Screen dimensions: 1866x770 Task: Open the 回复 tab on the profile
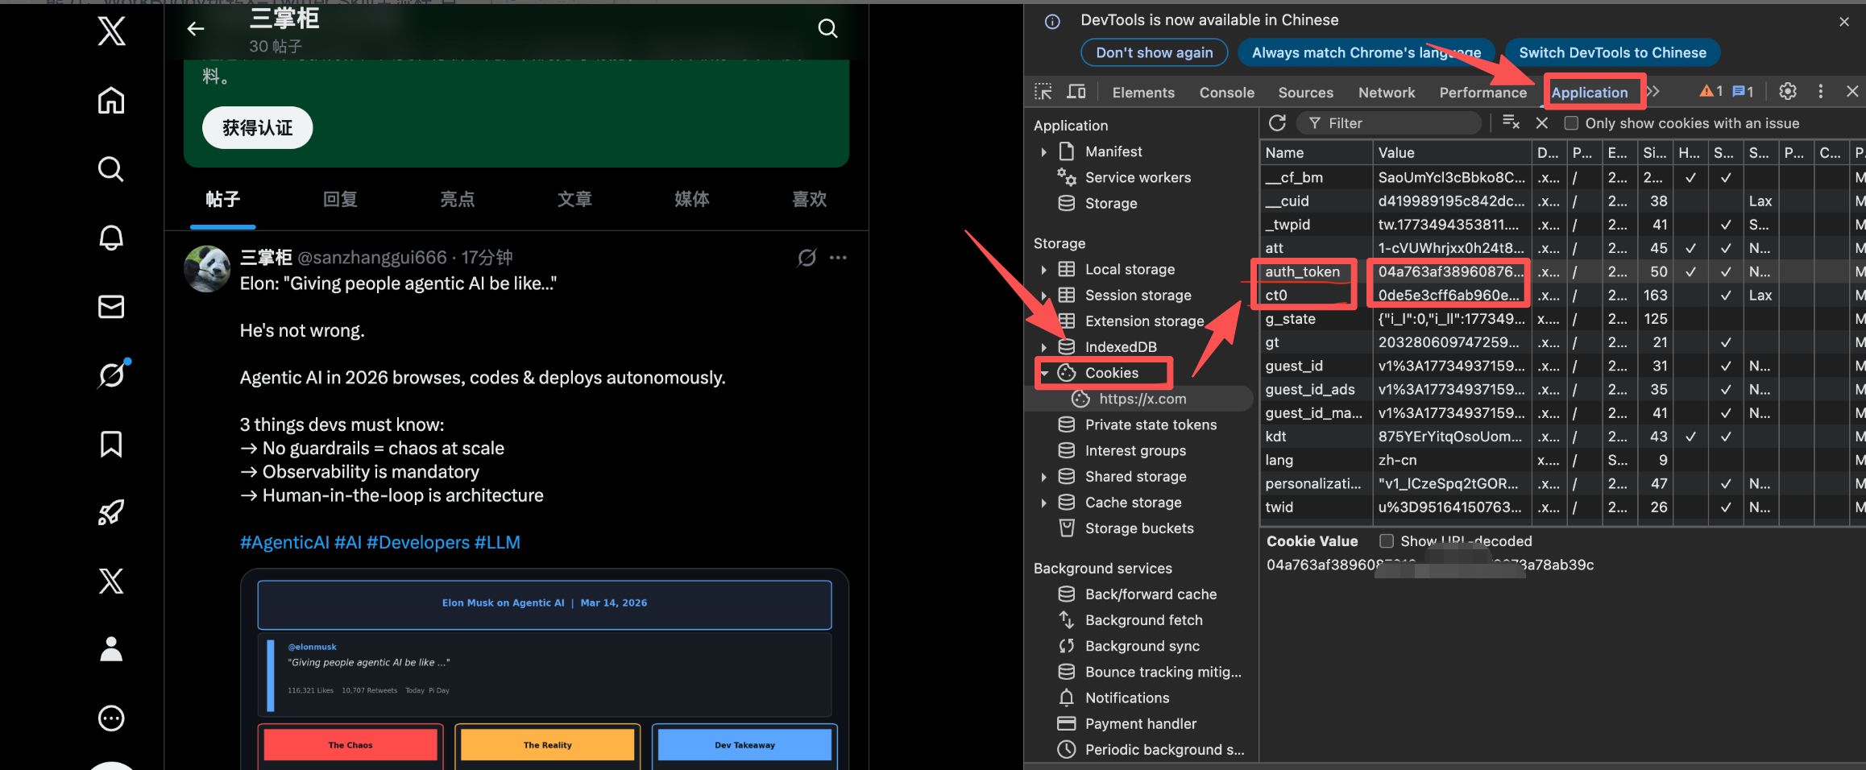pos(340,199)
